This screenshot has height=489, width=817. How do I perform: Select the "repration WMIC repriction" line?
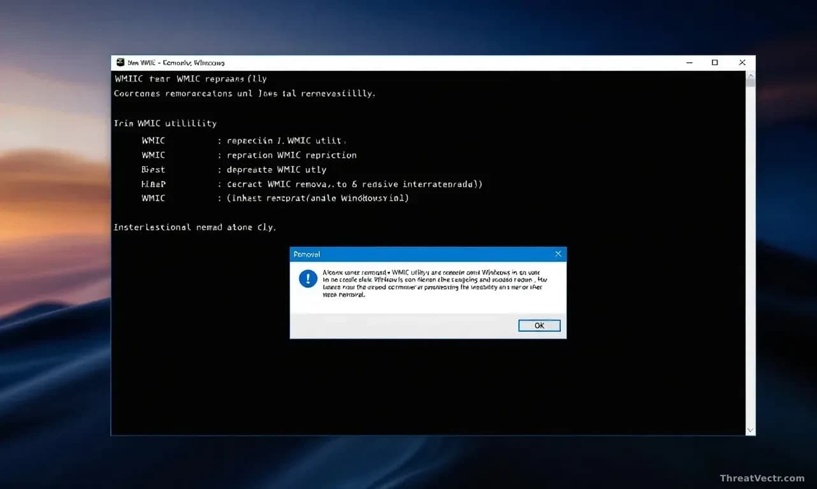[x=291, y=155]
